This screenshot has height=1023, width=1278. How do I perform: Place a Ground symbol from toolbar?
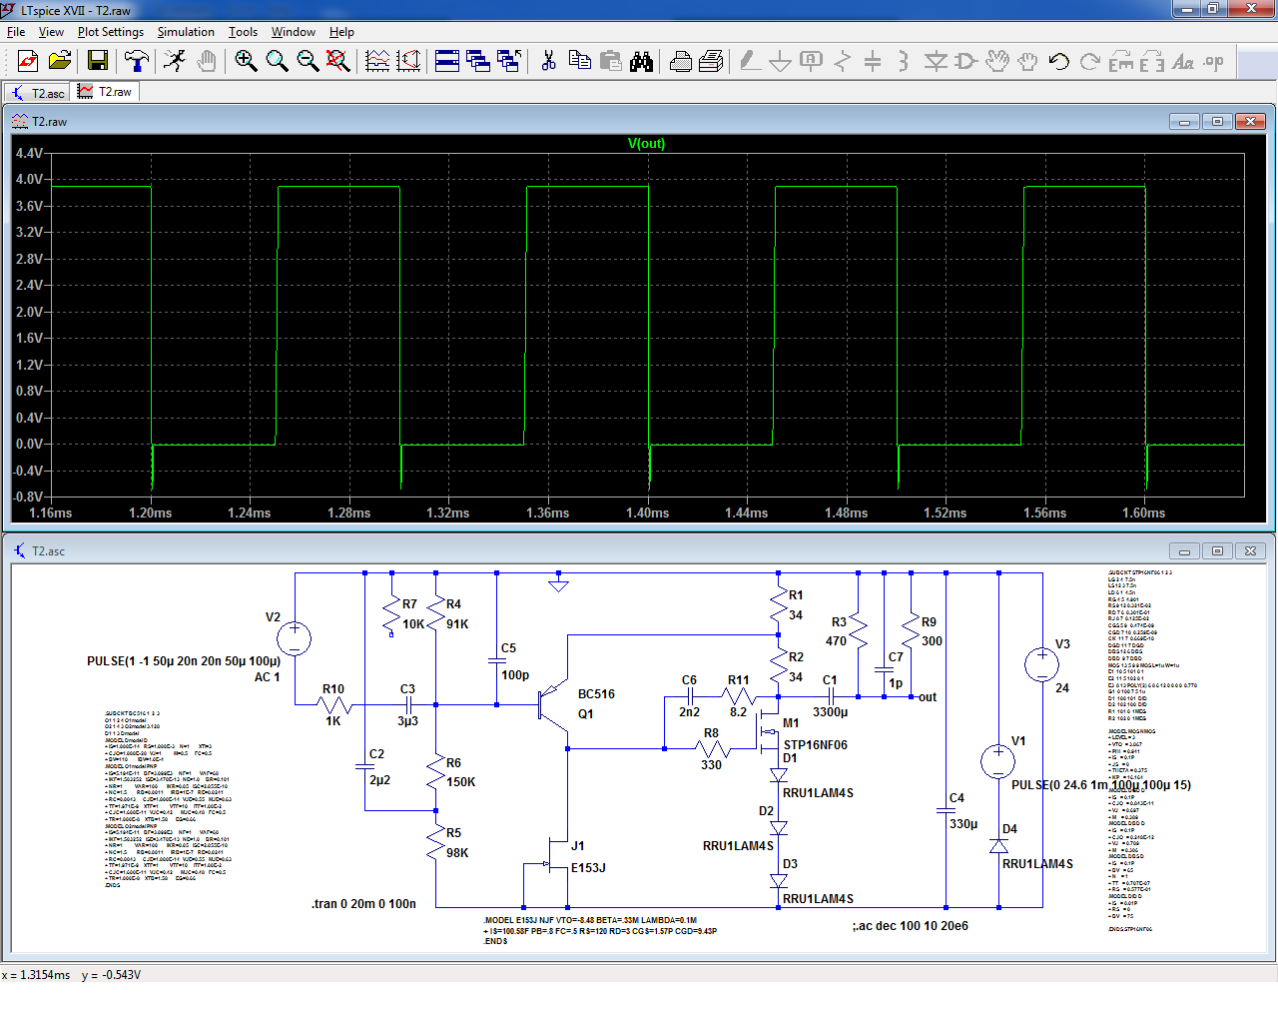click(x=781, y=62)
